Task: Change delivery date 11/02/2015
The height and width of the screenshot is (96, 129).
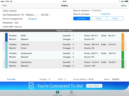Action: click(x=105, y=14)
